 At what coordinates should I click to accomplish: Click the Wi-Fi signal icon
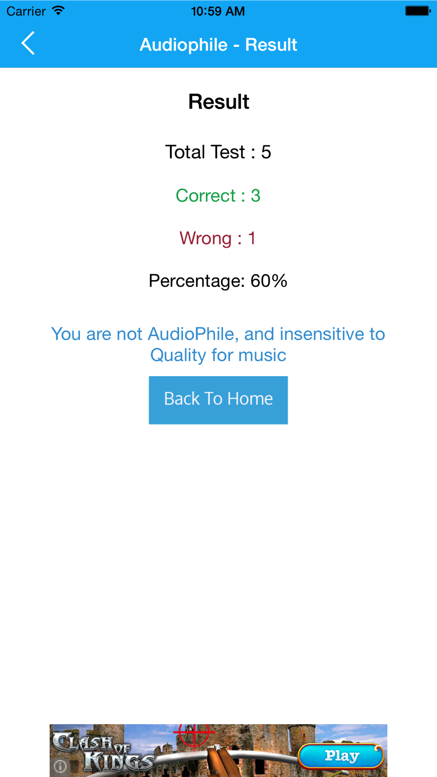coord(58,11)
